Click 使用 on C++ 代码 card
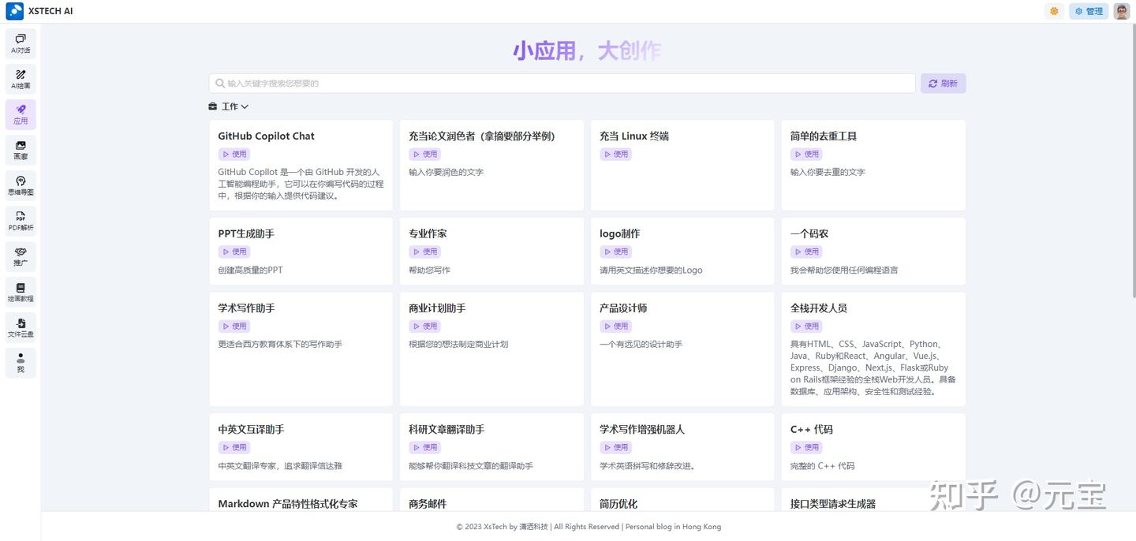 click(x=806, y=448)
